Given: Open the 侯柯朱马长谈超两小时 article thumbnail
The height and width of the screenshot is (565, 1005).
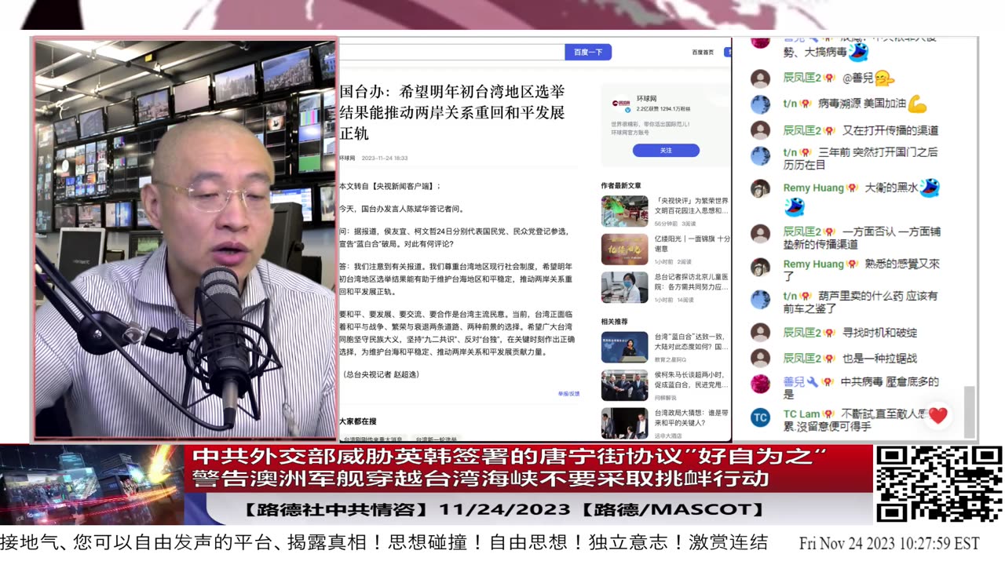Looking at the screenshot, I should click(624, 385).
